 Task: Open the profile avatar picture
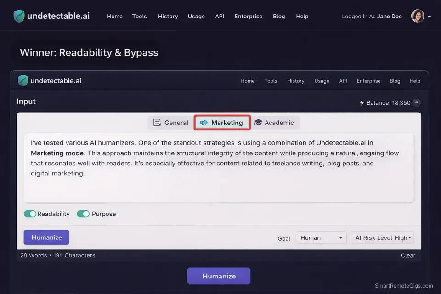click(x=417, y=16)
